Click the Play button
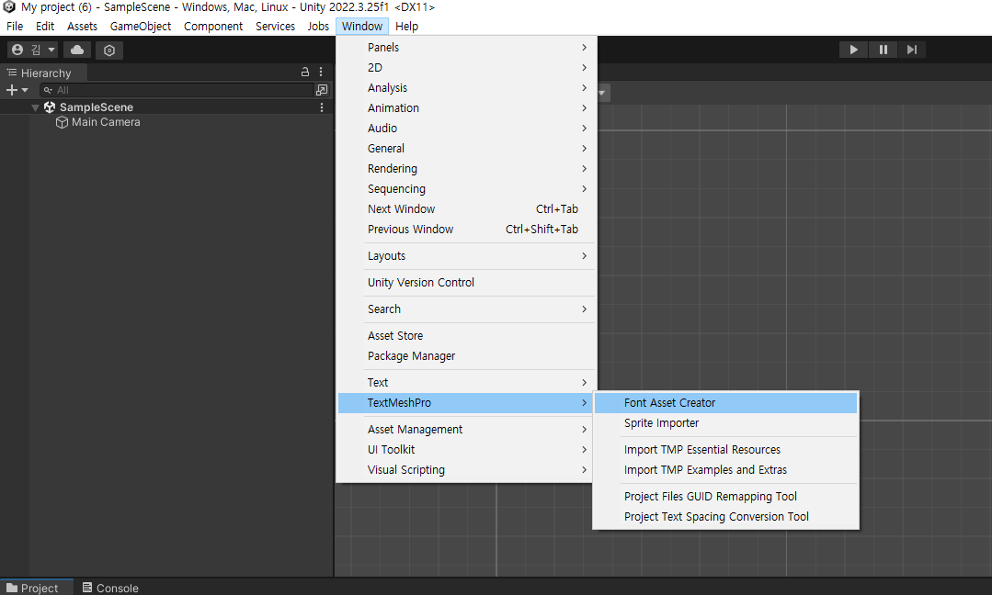The image size is (992, 595). click(853, 50)
